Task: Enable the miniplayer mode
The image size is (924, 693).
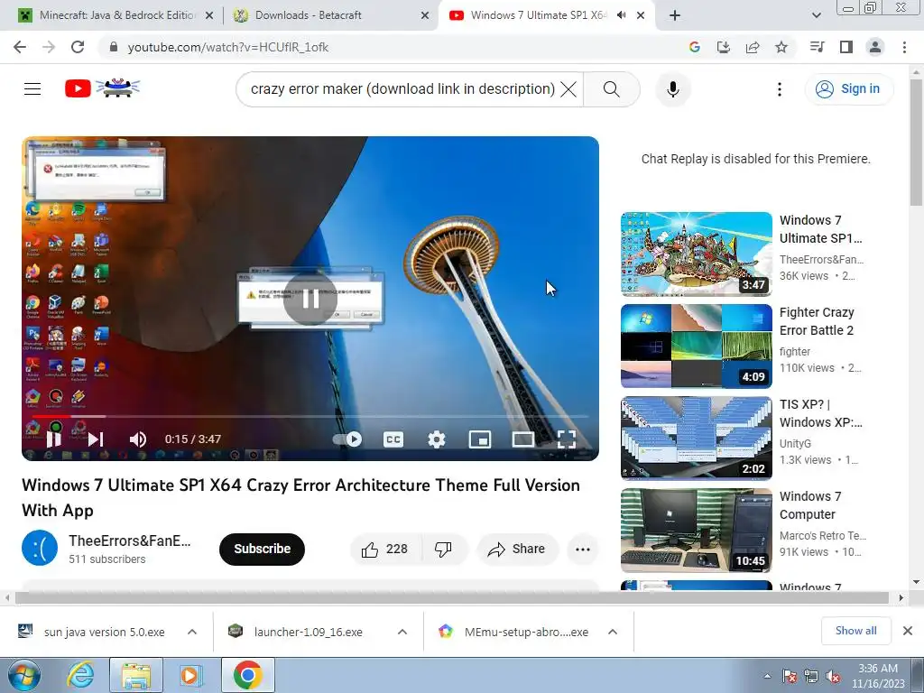Action: pyautogui.click(x=480, y=439)
